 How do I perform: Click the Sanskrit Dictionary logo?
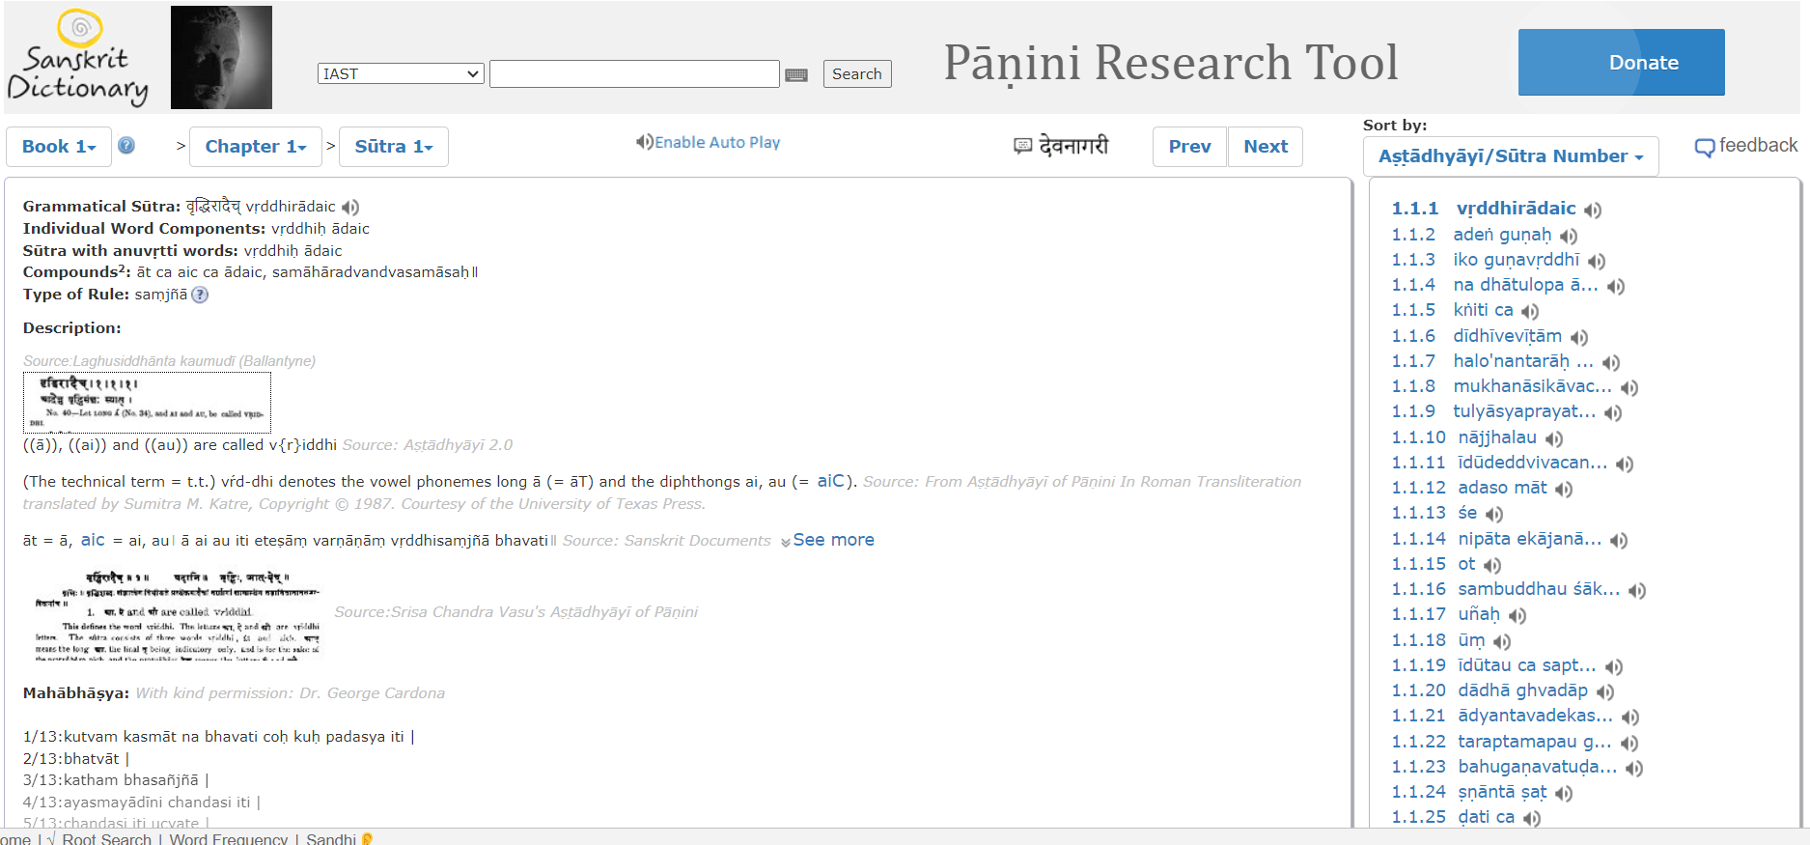[78, 58]
